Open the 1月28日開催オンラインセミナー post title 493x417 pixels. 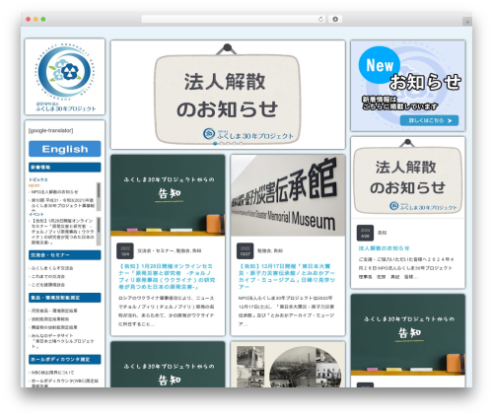click(167, 276)
